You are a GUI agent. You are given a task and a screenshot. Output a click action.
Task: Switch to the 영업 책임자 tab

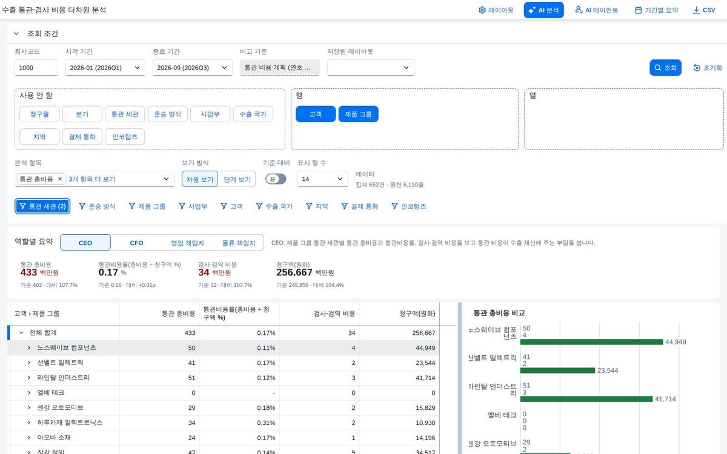(187, 243)
